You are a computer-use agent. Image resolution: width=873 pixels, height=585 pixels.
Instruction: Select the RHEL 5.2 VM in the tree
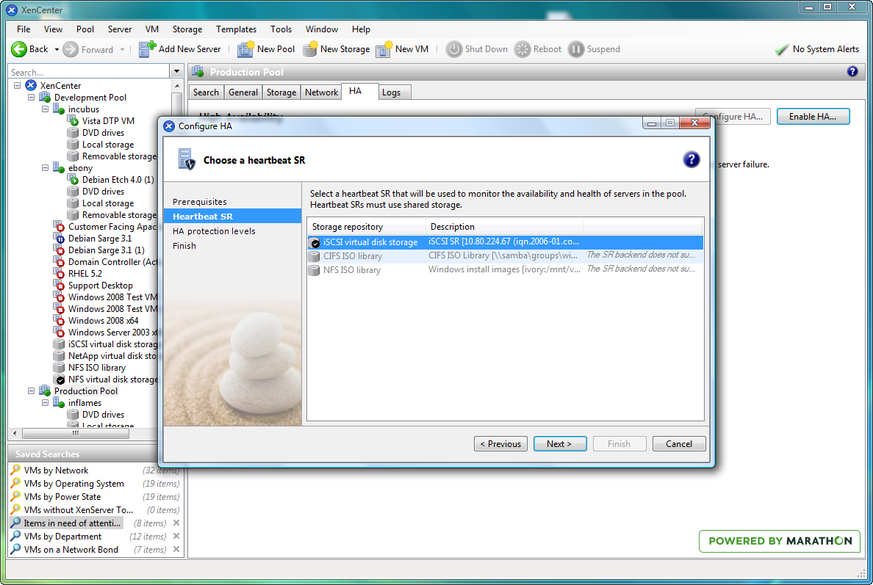[x=85, y=274]
